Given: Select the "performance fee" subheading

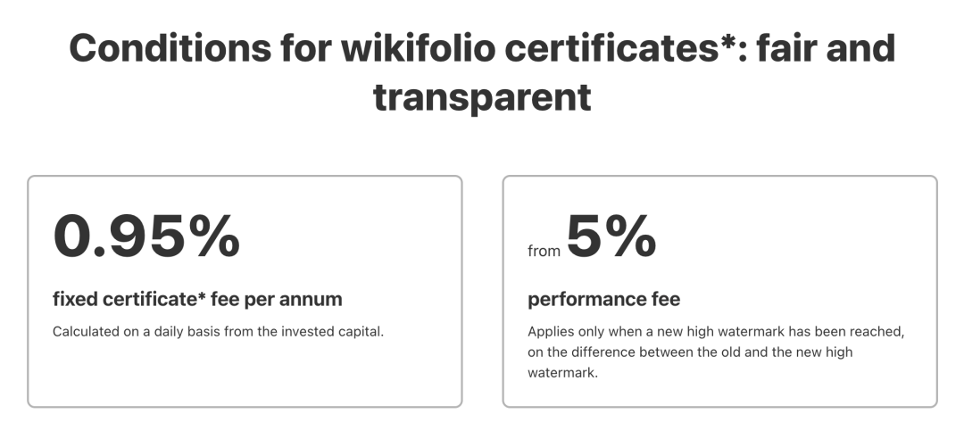Looking at the screenshot, I should coord(604,299).
